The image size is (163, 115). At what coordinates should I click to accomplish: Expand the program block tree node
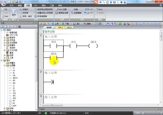[x=5, y=38]
